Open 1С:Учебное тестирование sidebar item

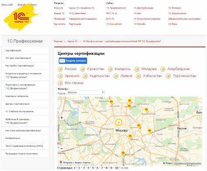(x=25, y=111)
